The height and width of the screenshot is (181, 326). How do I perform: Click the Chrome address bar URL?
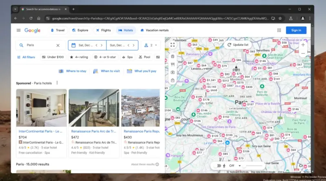160,18
